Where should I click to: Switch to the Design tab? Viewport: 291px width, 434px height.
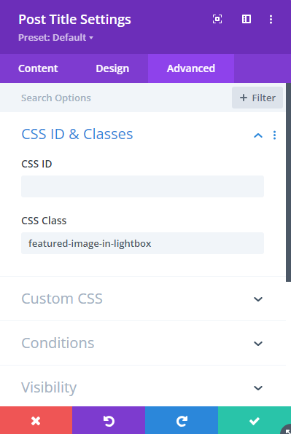click(x=112, y=68)
